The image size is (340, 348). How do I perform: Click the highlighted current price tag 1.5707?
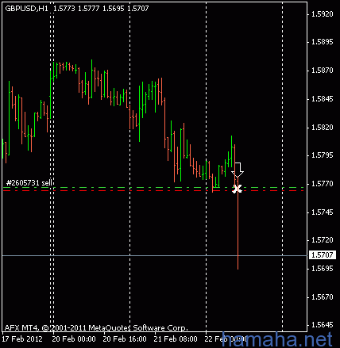[322, 255]
